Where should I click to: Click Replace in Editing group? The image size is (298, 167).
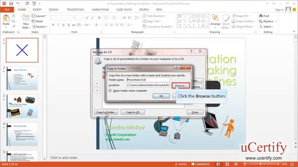268,21
